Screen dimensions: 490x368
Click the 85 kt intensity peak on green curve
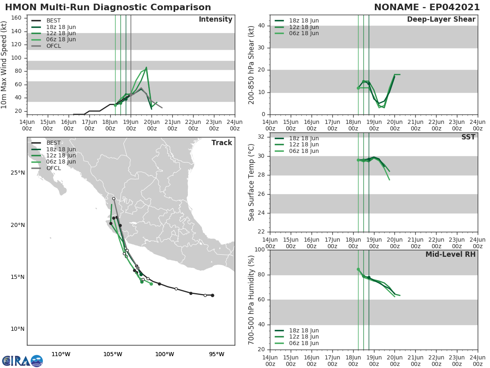[x=146, y=67]
